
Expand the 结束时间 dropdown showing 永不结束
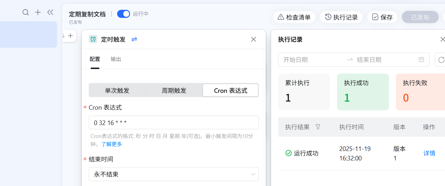[174, 174]
